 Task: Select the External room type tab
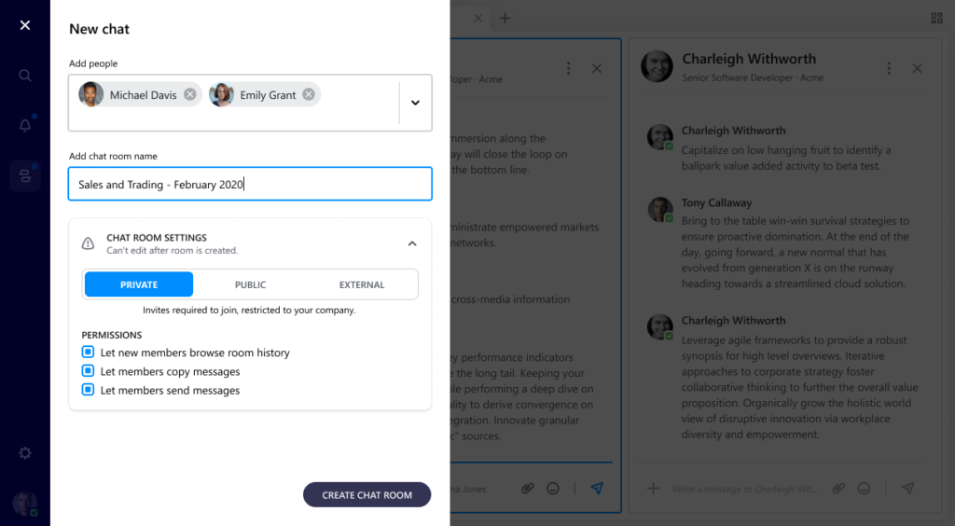[362, 284]
